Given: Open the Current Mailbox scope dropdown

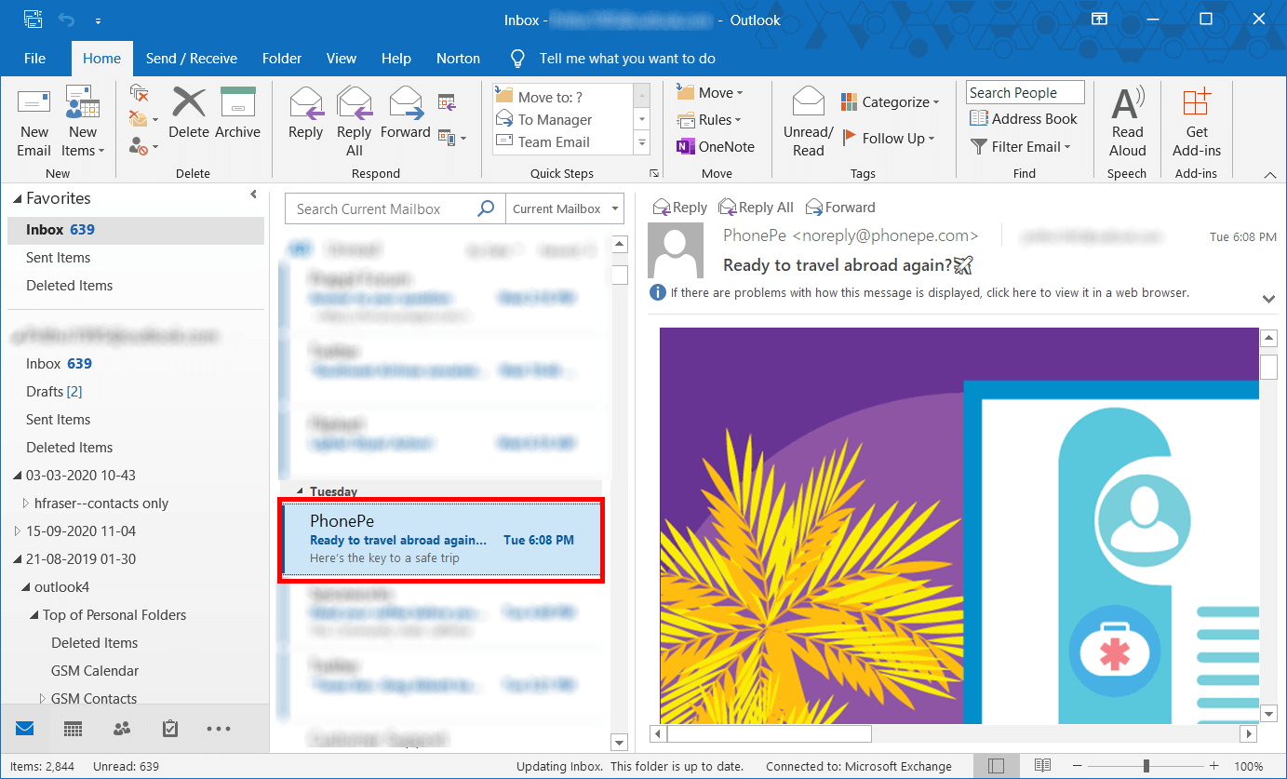Looking at the screenshot, I should coord(565,209).
